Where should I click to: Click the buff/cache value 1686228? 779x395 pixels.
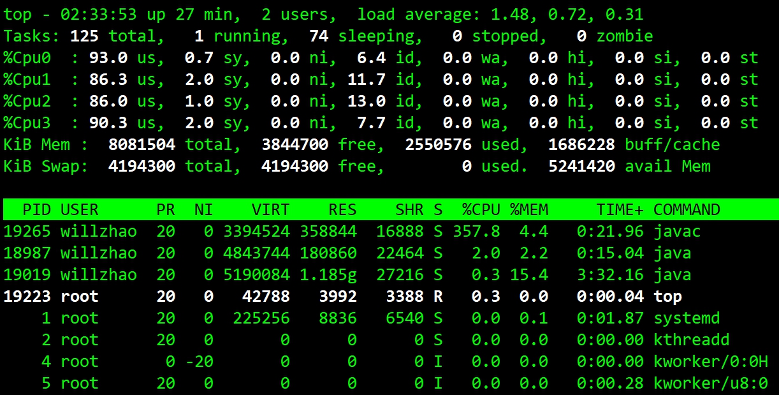(582, 144)
